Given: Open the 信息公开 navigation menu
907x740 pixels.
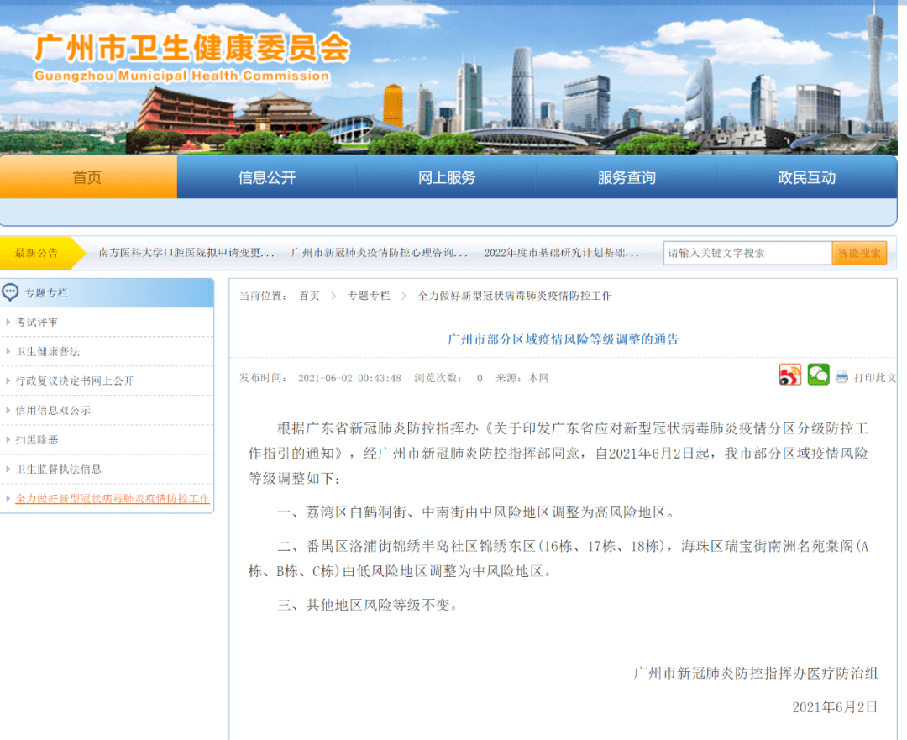Looking at the screenshot, I should 267,177.
